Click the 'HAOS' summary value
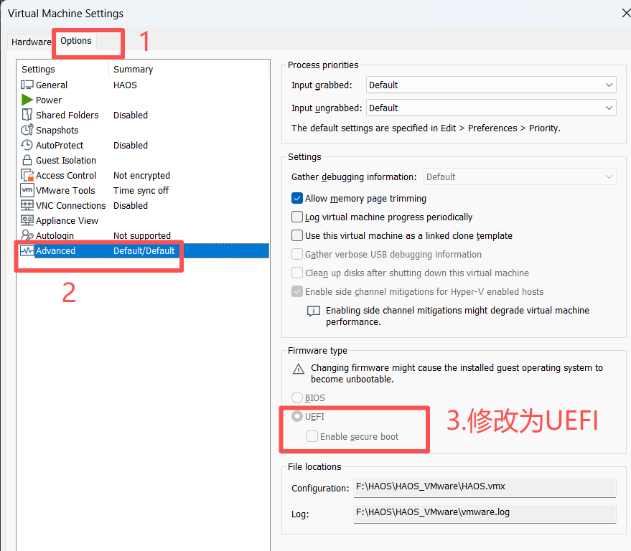This screenshot has height=551, width=631. pos(125,85)
